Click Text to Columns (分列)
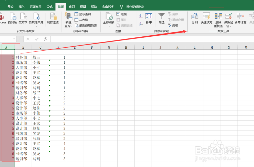Image resolution: width=254 pixels, height=167 pixels. pos(195,18)
